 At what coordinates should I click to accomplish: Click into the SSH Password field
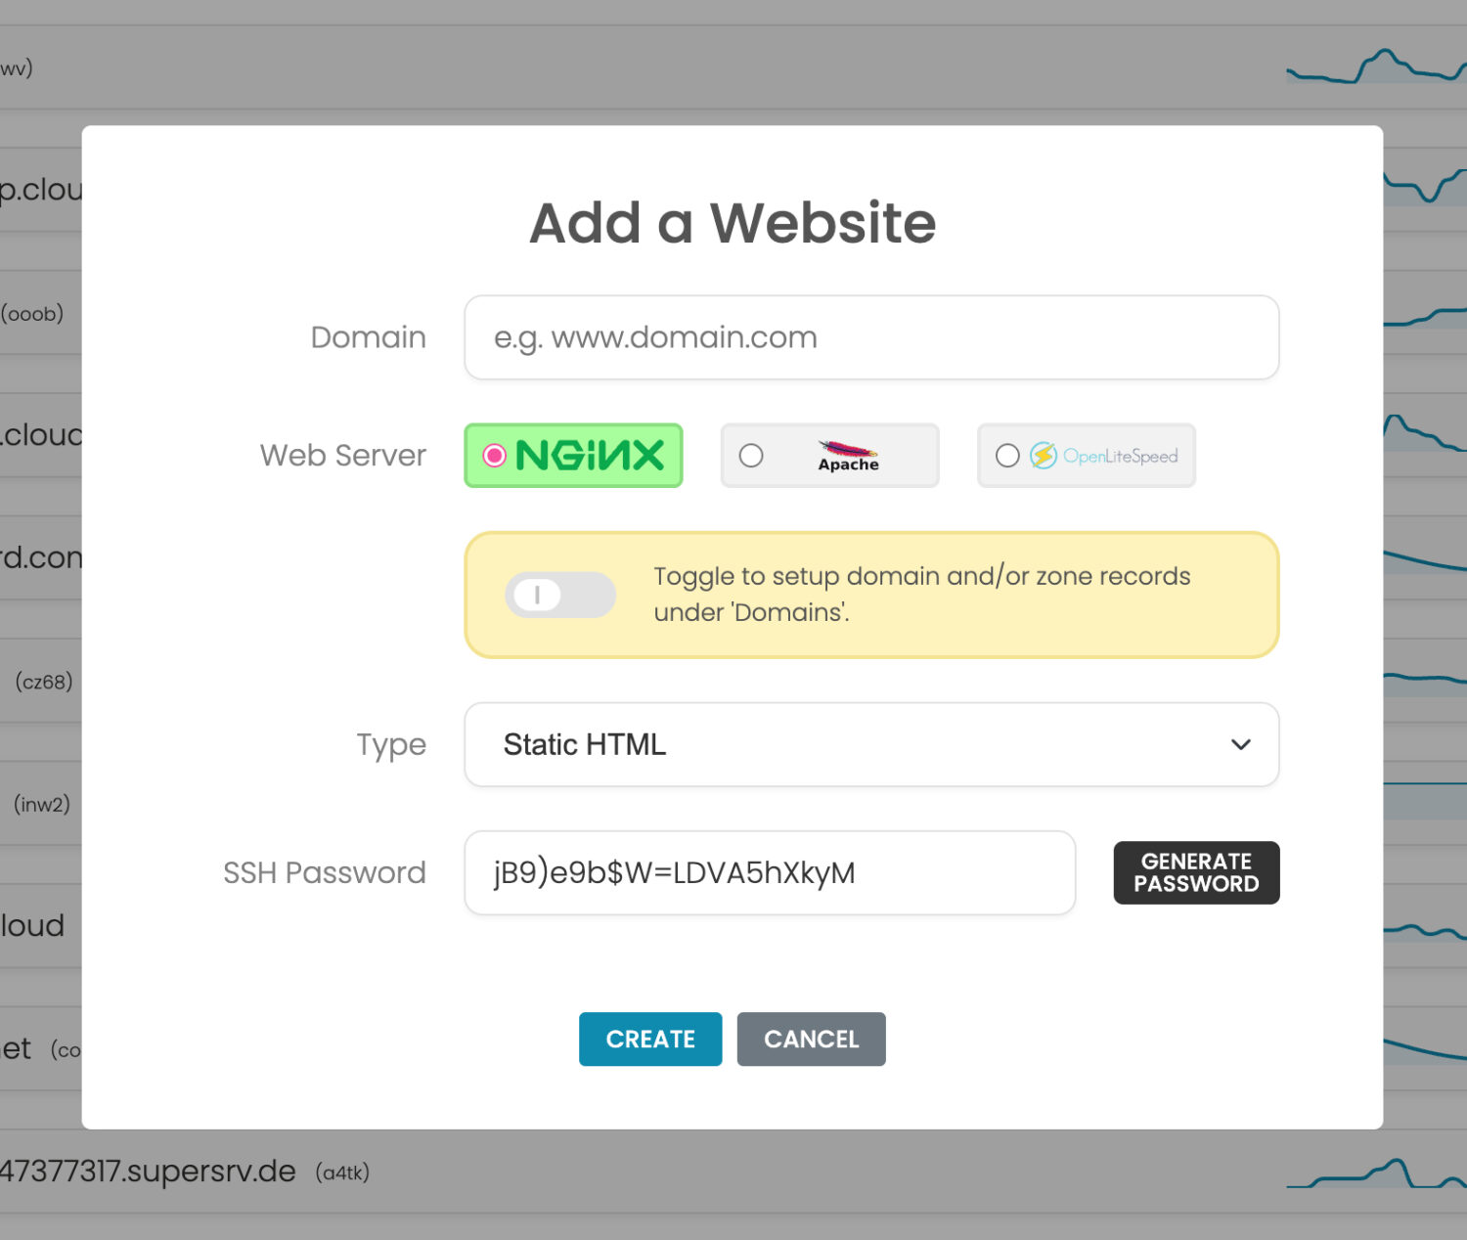769,872
